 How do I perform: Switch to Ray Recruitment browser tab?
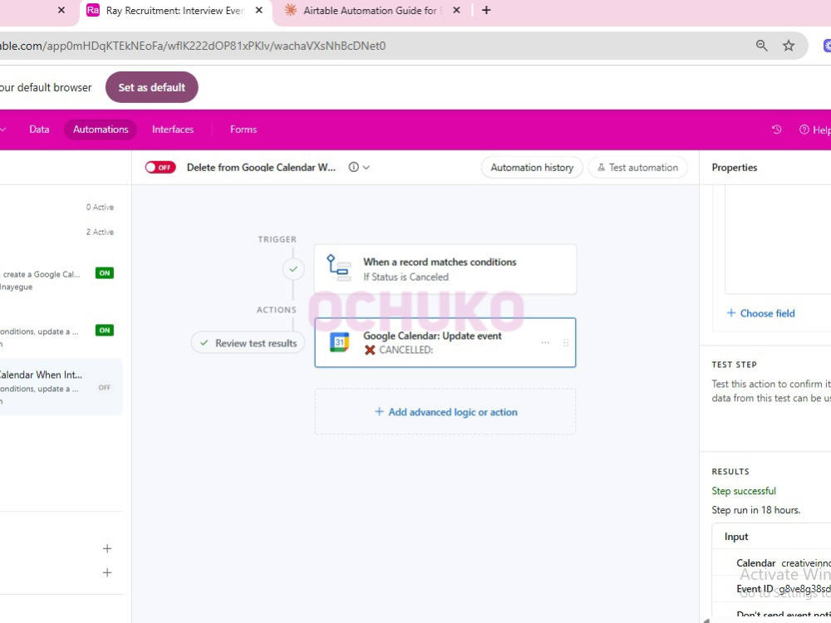[175, 11]
